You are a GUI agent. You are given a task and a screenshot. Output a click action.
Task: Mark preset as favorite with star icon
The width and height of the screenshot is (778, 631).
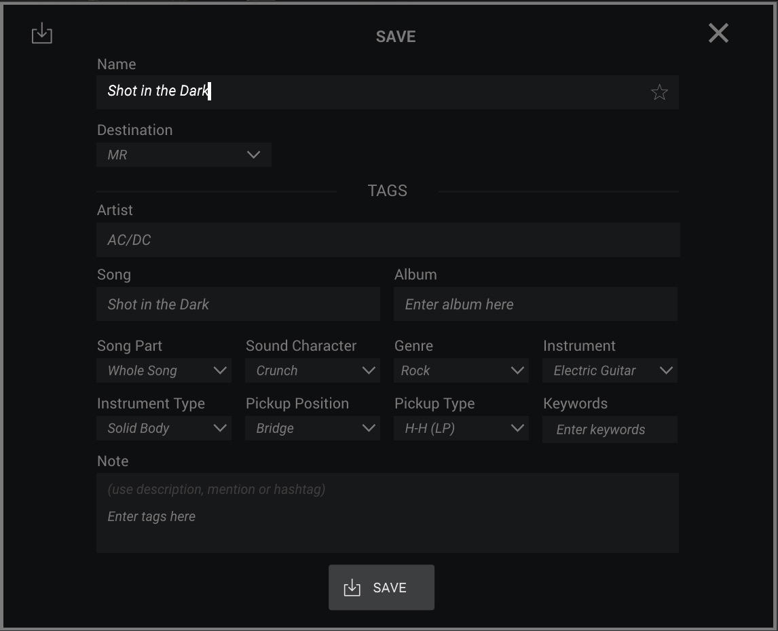(659, 92)
